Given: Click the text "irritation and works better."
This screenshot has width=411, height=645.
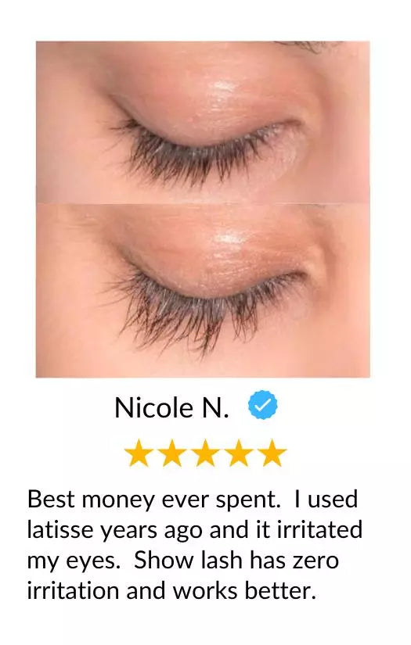Looking at the screenshot, I should 171,591.
